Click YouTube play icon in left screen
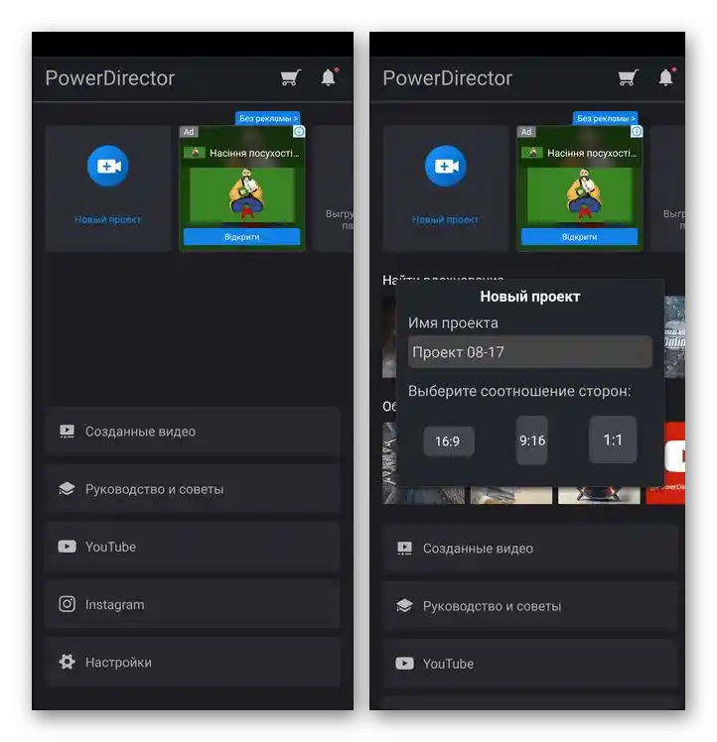717x742 pixels. (67, 547)
